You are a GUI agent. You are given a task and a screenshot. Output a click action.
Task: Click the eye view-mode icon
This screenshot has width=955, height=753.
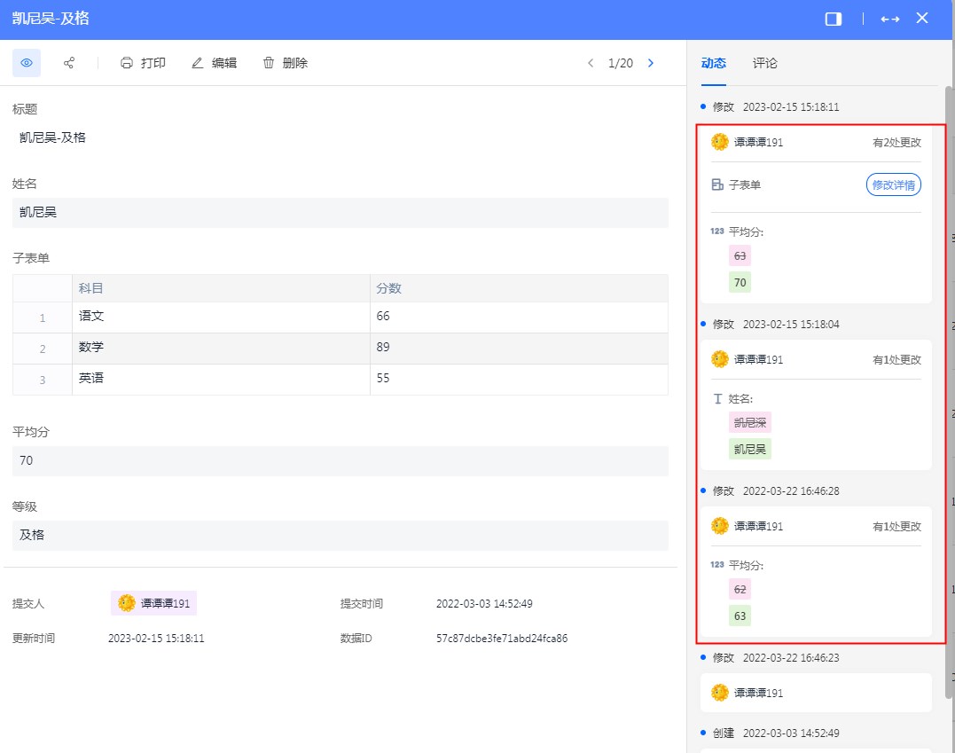(27, 63)
